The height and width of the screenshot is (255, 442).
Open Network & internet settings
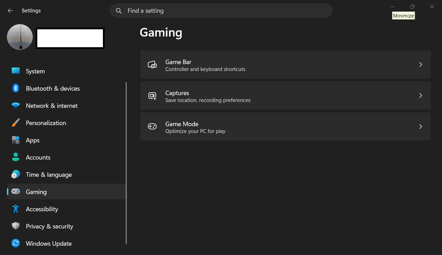click(66, 105)
